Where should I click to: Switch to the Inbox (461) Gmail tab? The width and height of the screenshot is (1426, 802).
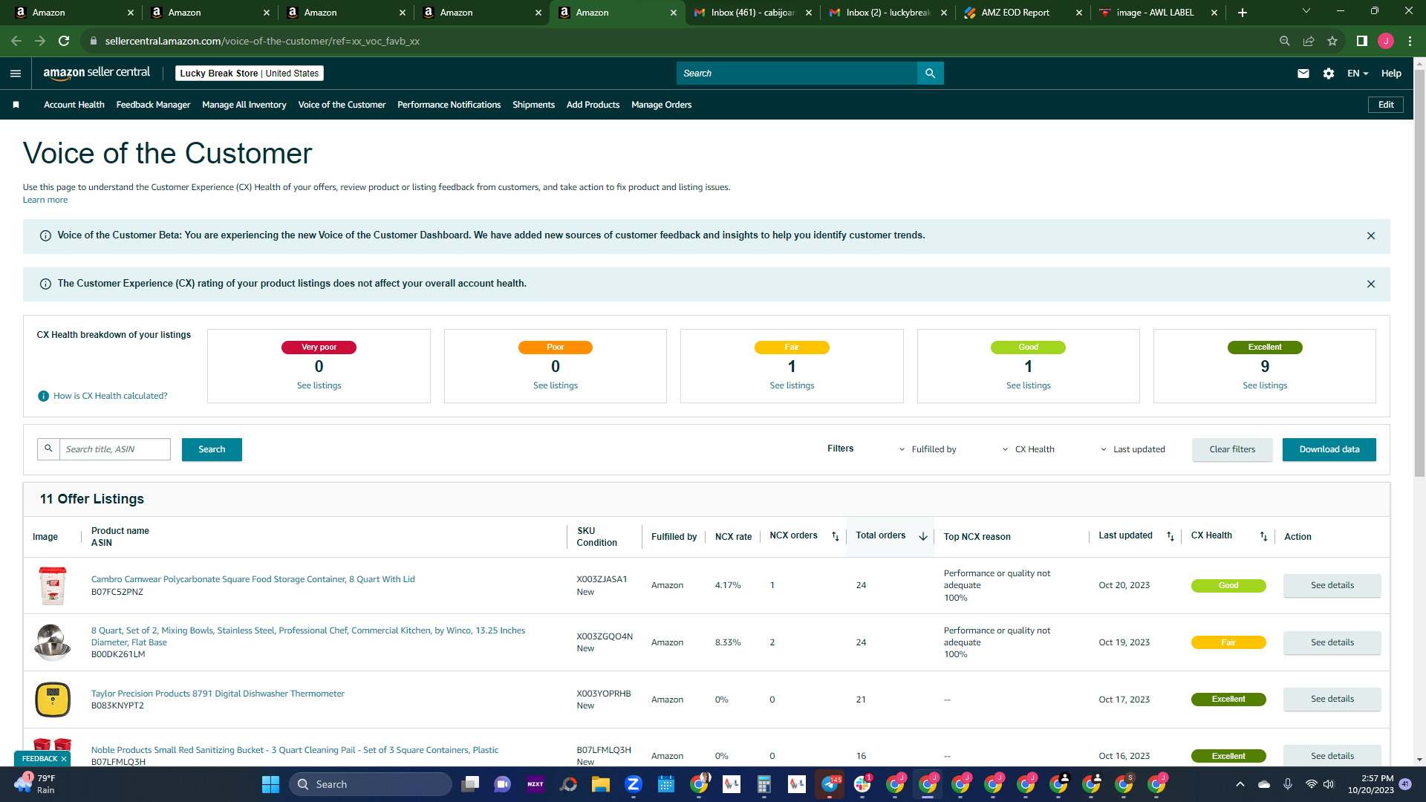[x=752, y=13]
